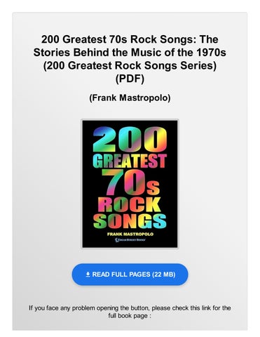The image size is (260, 337).
Task: Click the "200 Greatest 70s Rock Songs: The" title line
Action: pos(130,39)
